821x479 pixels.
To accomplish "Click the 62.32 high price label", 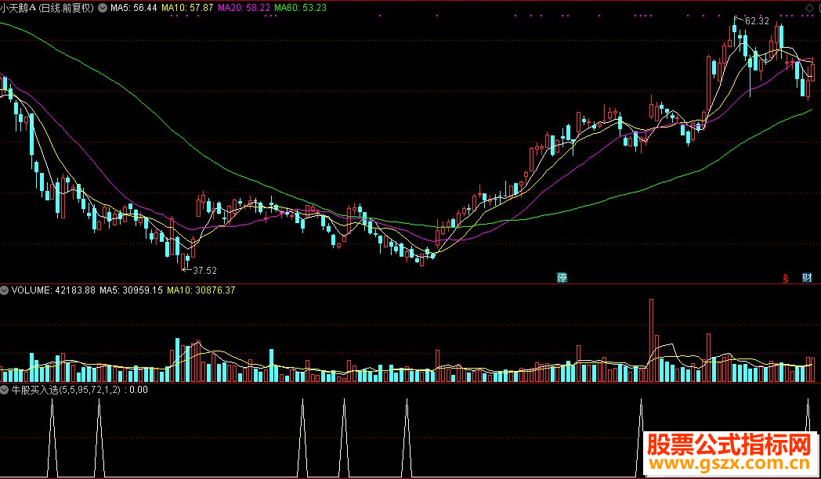I will click(757, 21).
